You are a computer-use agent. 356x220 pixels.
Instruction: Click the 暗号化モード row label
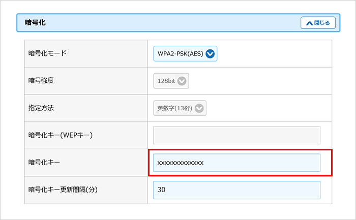click(47, 53)
